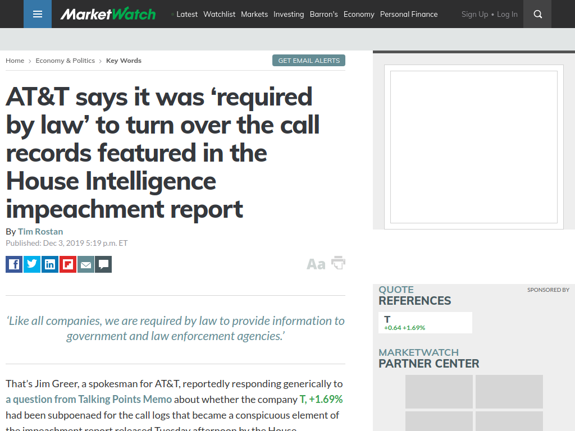Open Economy & Politics breadcrumb
Viewport: 575px width, 431px height.
click(x=65, y=61)
